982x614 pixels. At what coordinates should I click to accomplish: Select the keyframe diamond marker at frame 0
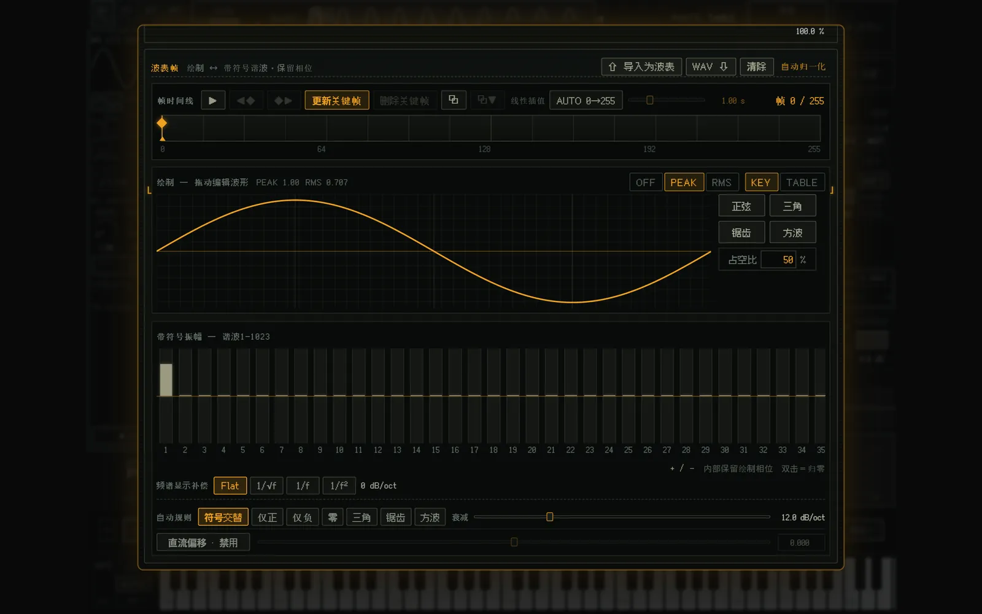tap(162, 123)
